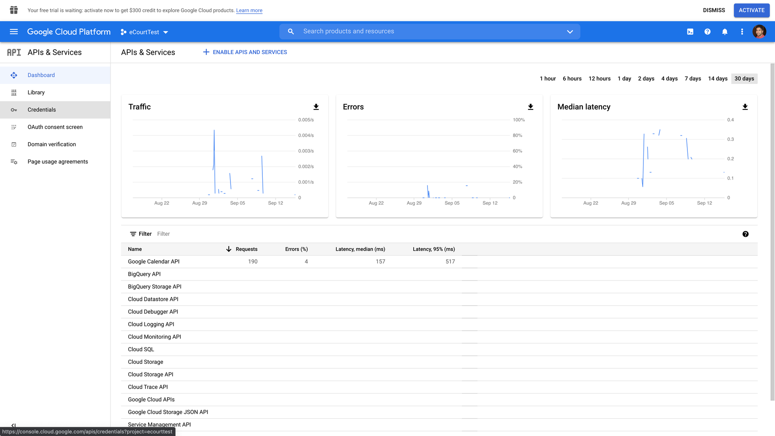This screenshot has width=775, height=436.
Task: Click the table help circle icon
Action: point(746,234)
